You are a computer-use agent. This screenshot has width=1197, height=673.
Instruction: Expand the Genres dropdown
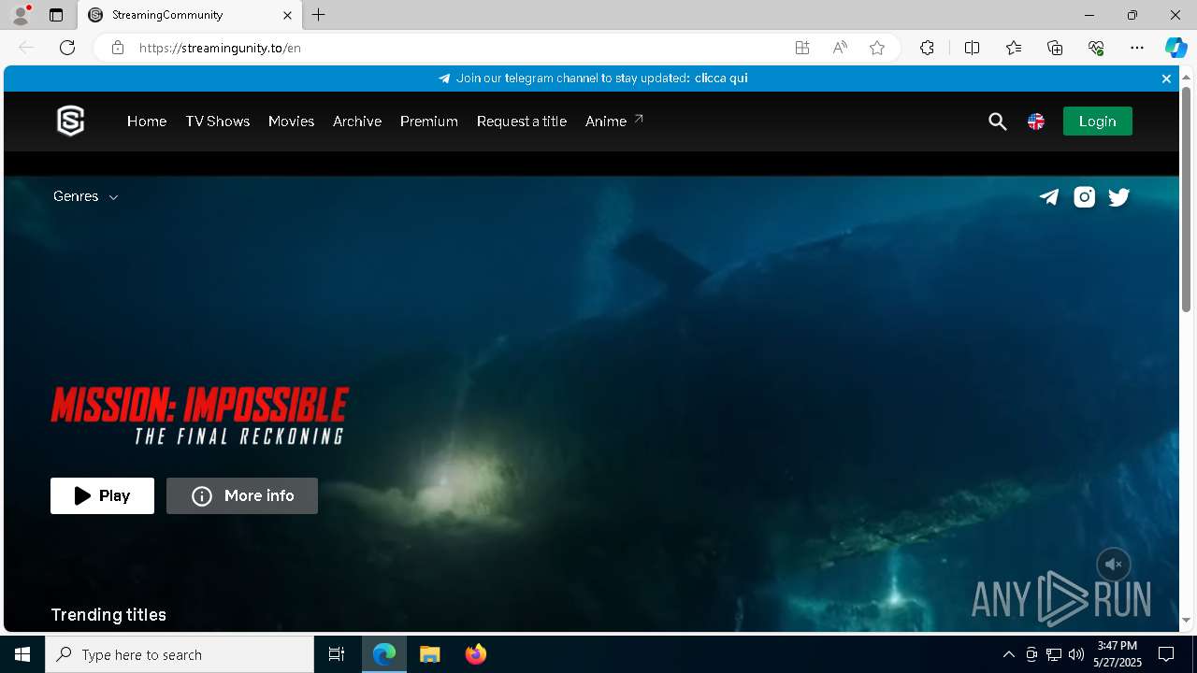click(x=85, y=196)
